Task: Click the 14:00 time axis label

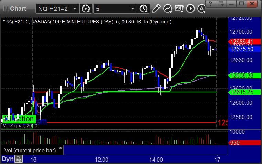Action: pos(156,160)
